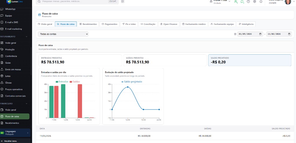Click the LumenClinic logo
The image size is (296, 143).
click(15, 1)
